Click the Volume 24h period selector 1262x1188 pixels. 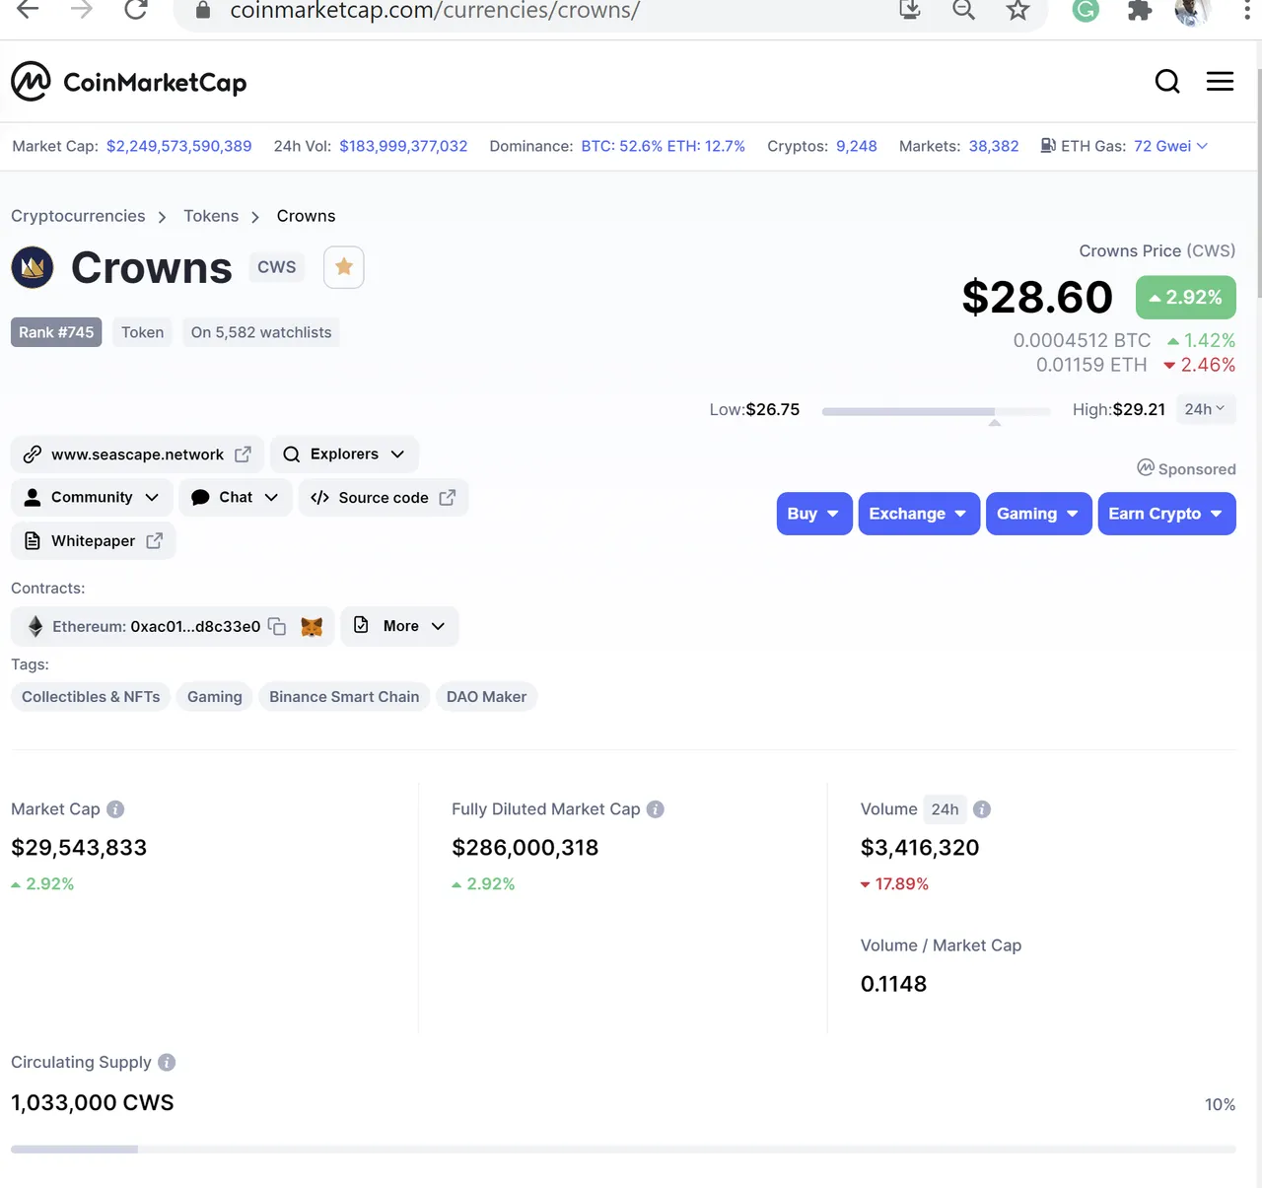coord(945,809)
